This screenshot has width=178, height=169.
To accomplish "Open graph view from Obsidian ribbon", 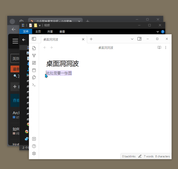I will click(x=34, y=55).
